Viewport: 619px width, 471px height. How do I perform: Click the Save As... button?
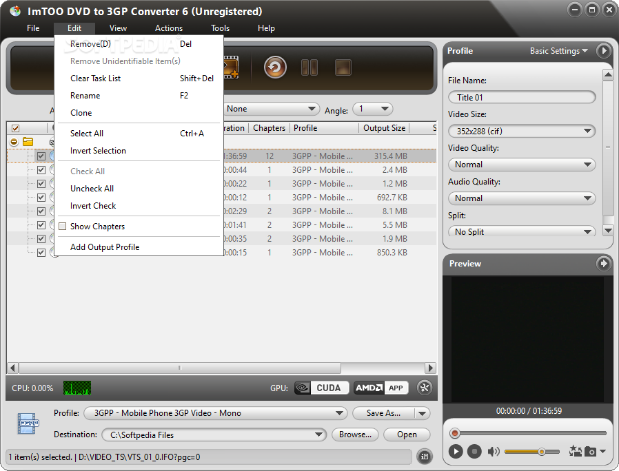(x=383, y=413)
